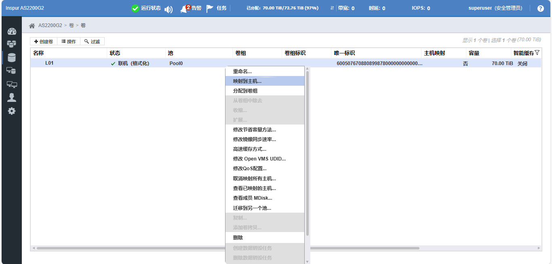Open the dashboard gauge icon in sidebar

click(x=12, y=32)
